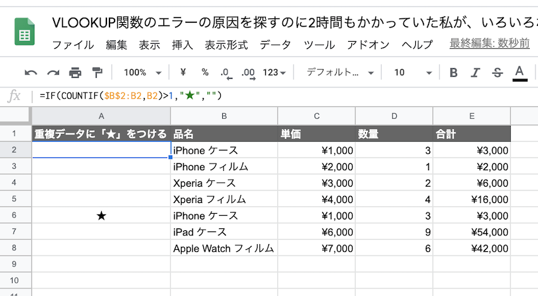Image resolution: width=538 pixels, height=296 pixels.
Task: Click the 最終編集: 数秒前 link
Action: coord(489,44)
